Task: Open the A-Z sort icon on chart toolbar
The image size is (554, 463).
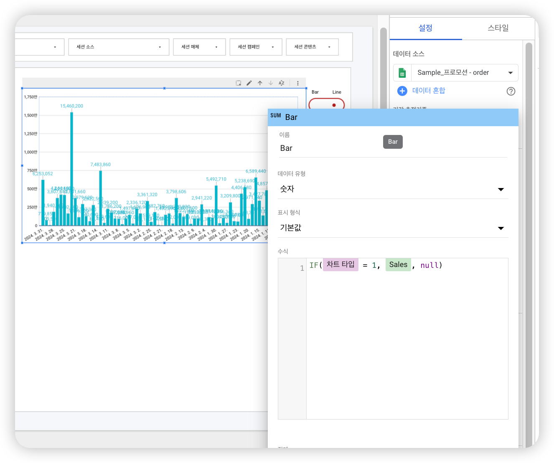Action: pyautogui.click(x=282, y=83)
